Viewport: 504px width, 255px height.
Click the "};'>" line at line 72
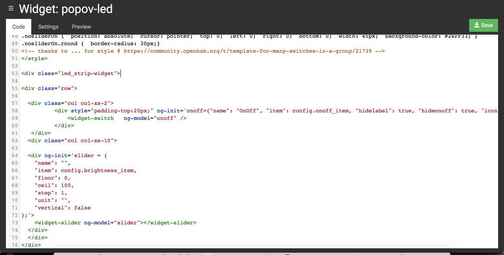coord(28,215)
